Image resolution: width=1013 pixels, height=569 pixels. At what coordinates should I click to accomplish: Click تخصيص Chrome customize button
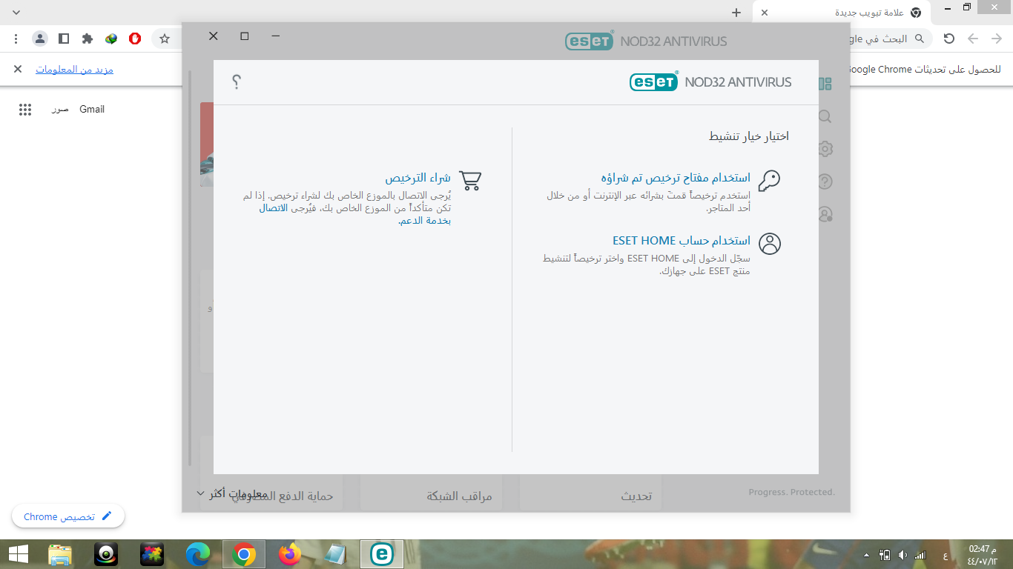pyautogui.click(x=68, y=516)
